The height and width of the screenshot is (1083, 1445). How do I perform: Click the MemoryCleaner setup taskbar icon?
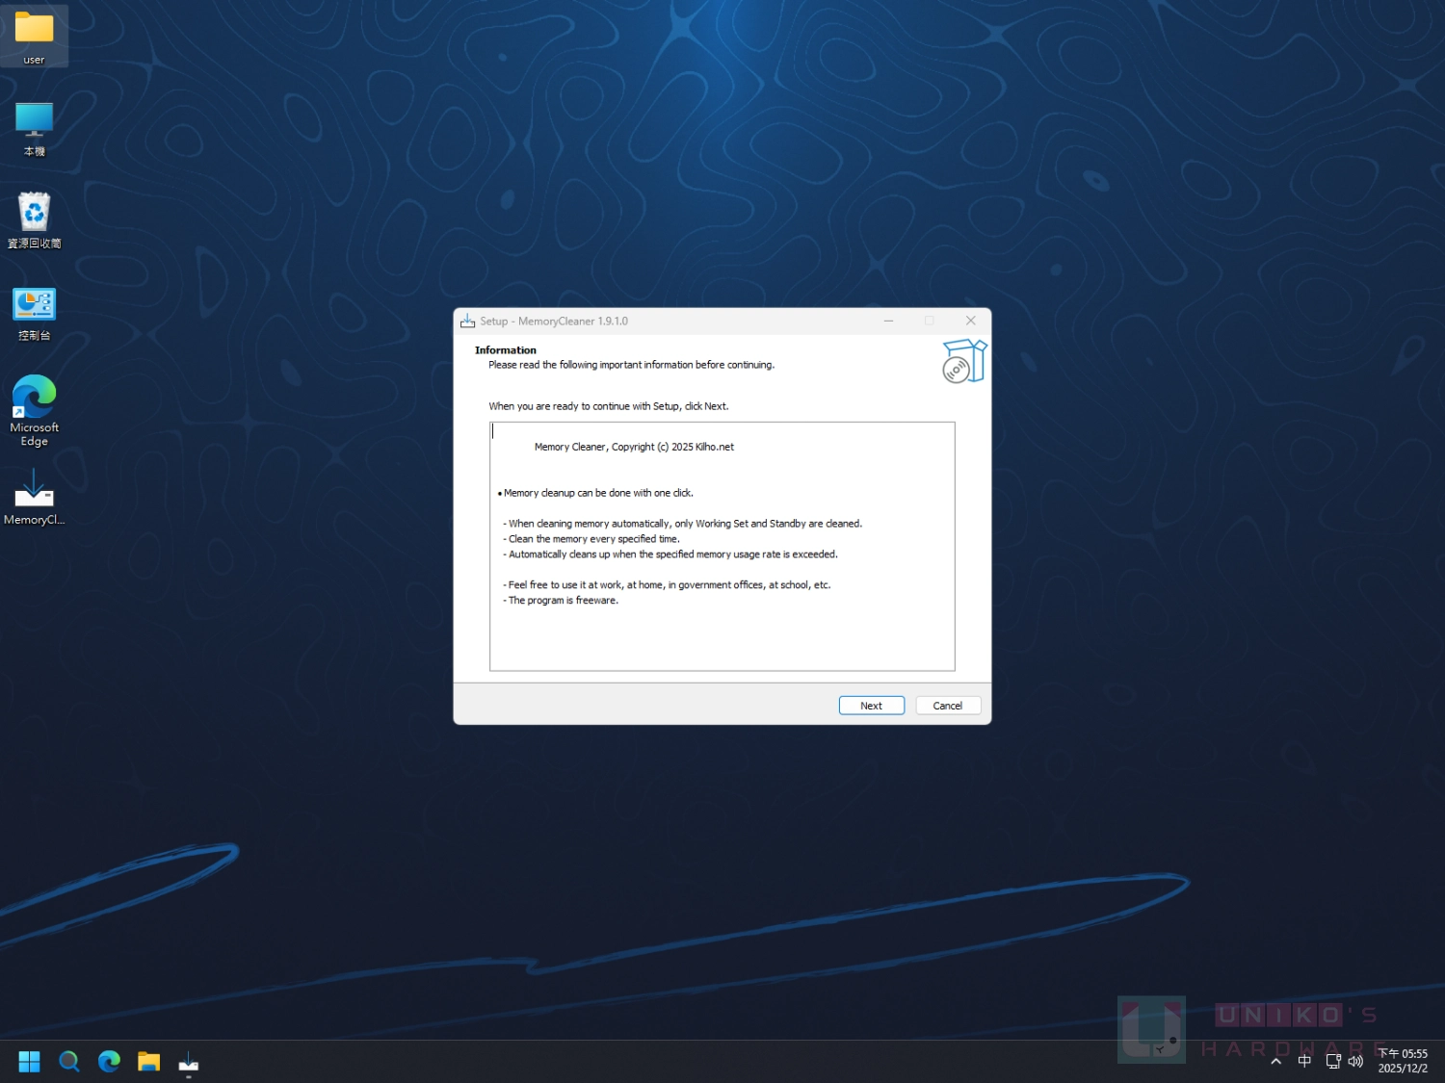coord(189,1061)
